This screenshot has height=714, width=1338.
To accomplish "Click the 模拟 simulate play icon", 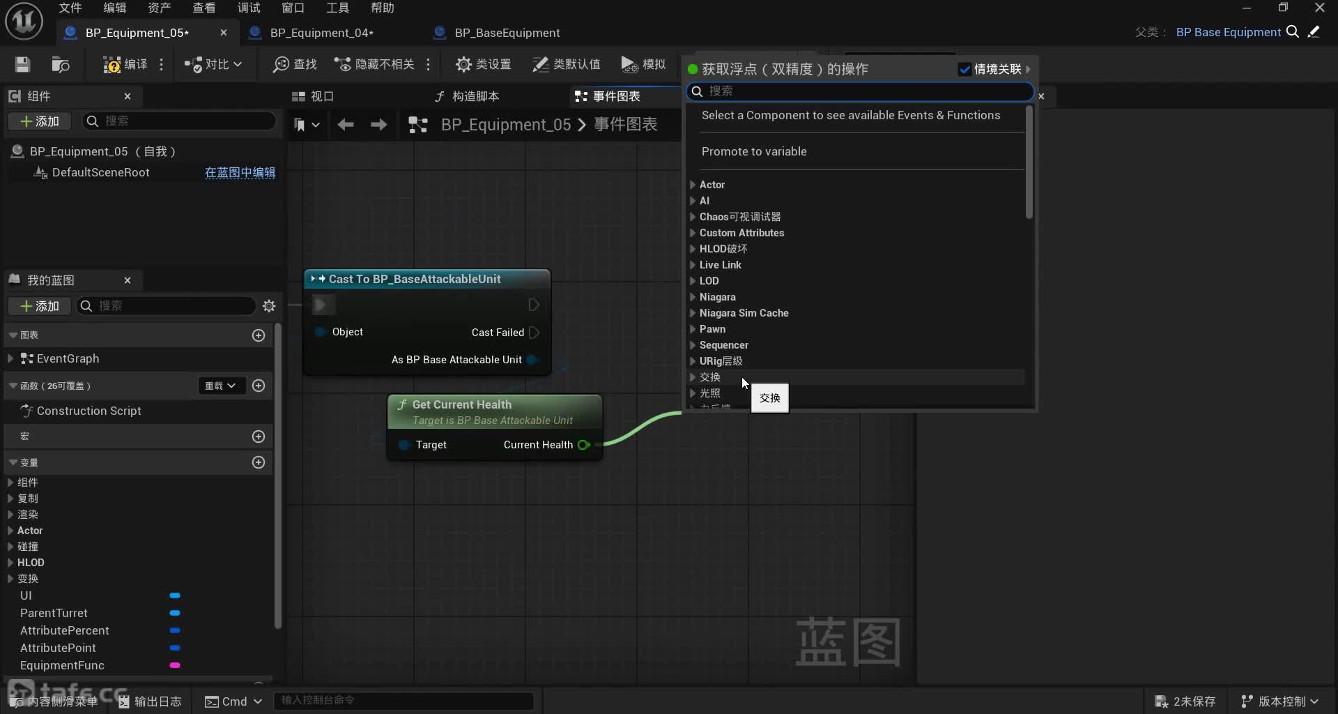I will (629, 65).
